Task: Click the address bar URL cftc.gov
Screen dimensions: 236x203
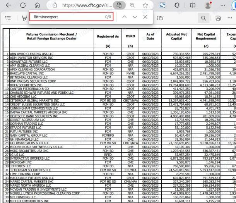Action: [x=87, y=5]
